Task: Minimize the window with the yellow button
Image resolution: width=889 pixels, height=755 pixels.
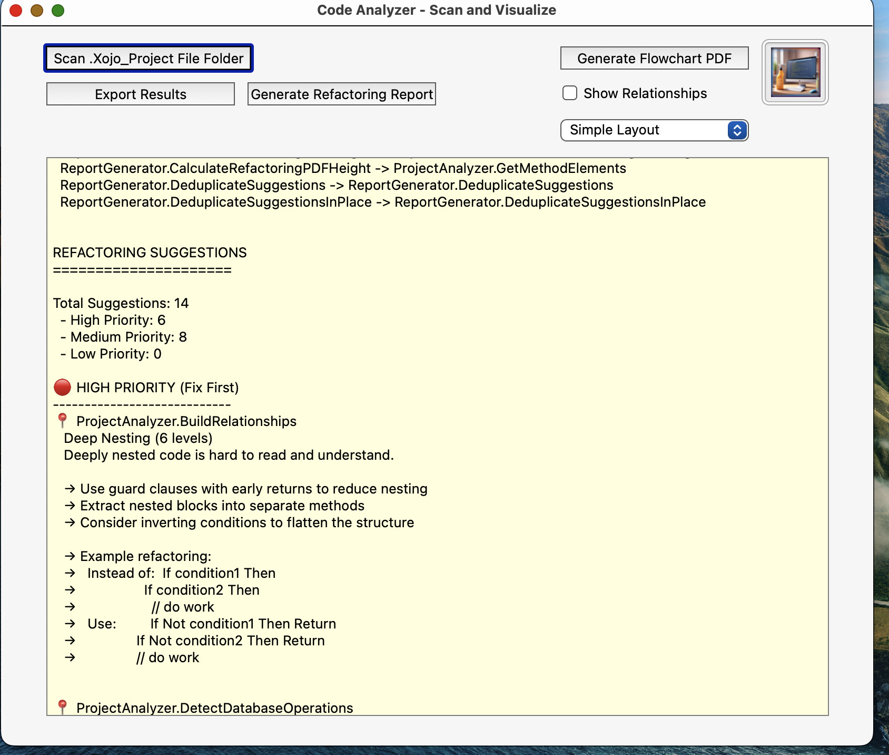Action: pos(37,10)
